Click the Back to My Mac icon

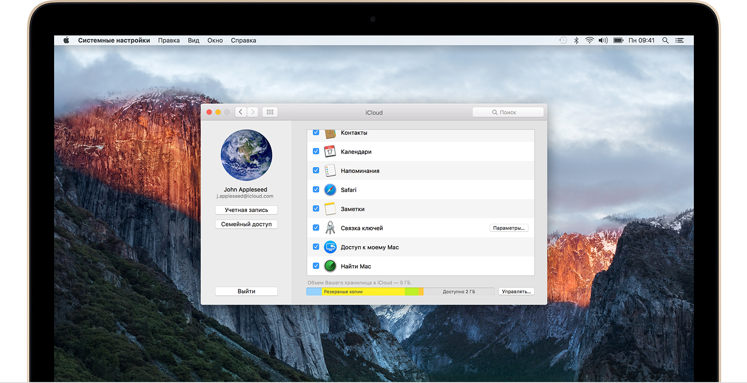[x=330, y=247]
